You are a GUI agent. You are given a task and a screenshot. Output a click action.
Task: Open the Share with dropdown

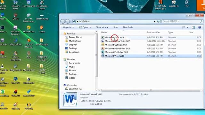[102, 27]
